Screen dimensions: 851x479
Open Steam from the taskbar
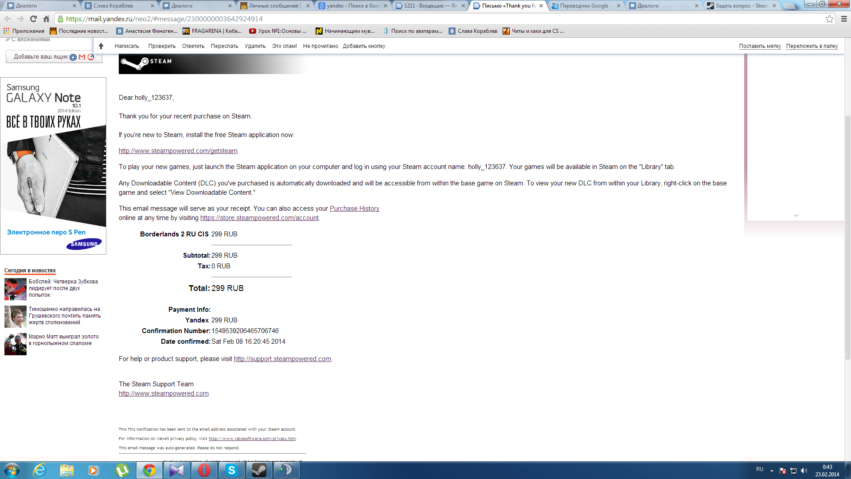click(259, 470)
